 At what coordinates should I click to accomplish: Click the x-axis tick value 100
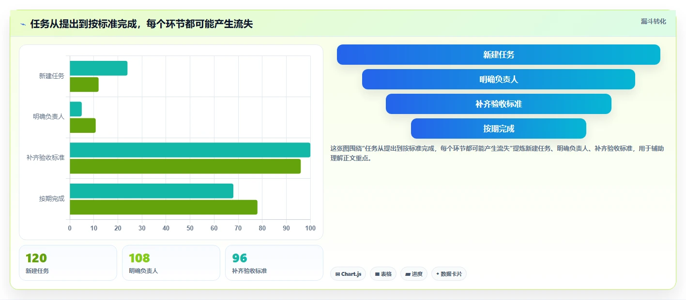pyautogui.click(x=310, y=229)
